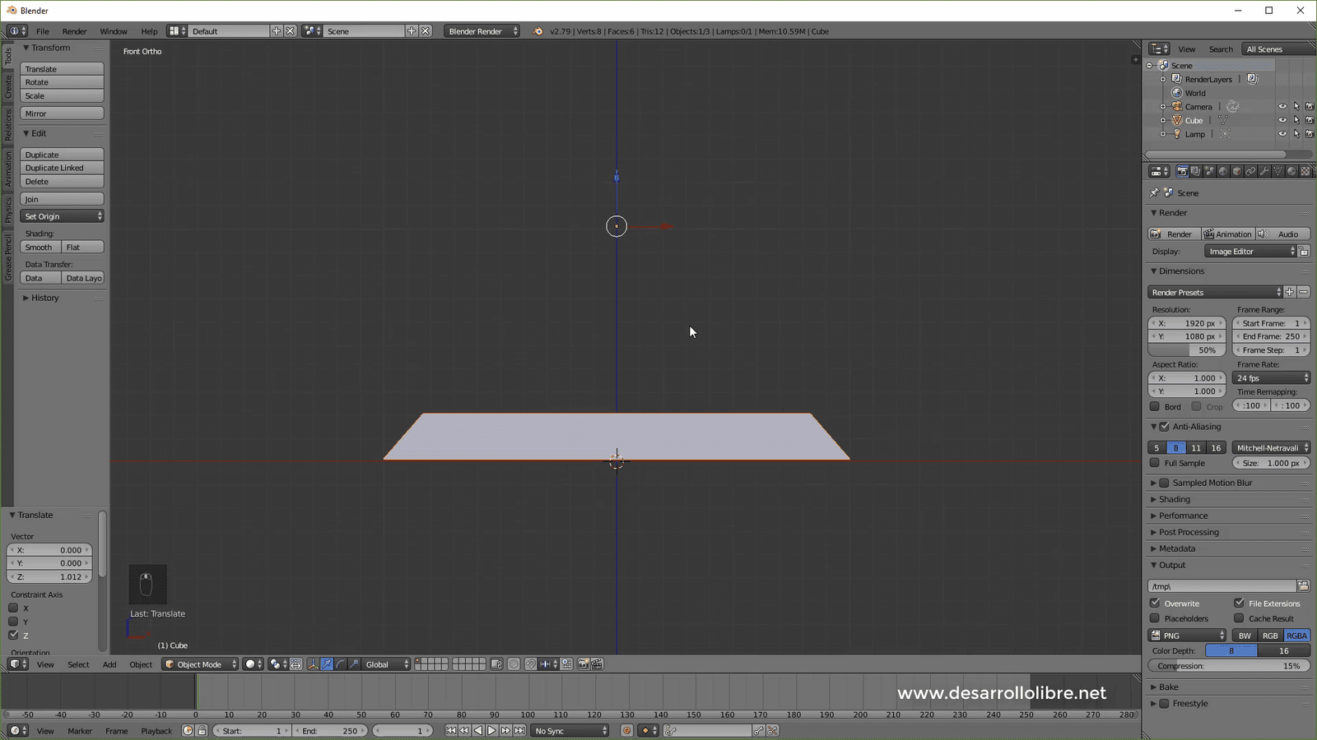Open the Image Editor display dropdown
Screen dimensions: 1317x740
[x=1250, y=252]
